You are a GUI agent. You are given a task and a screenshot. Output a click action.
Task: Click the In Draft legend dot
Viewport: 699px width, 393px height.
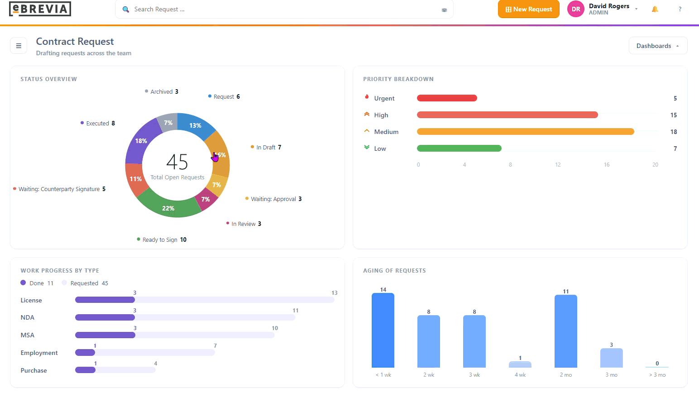(x=252, y=147)
